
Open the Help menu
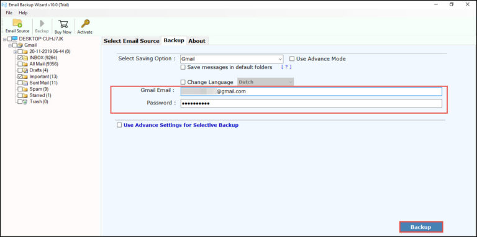(23, 13)
